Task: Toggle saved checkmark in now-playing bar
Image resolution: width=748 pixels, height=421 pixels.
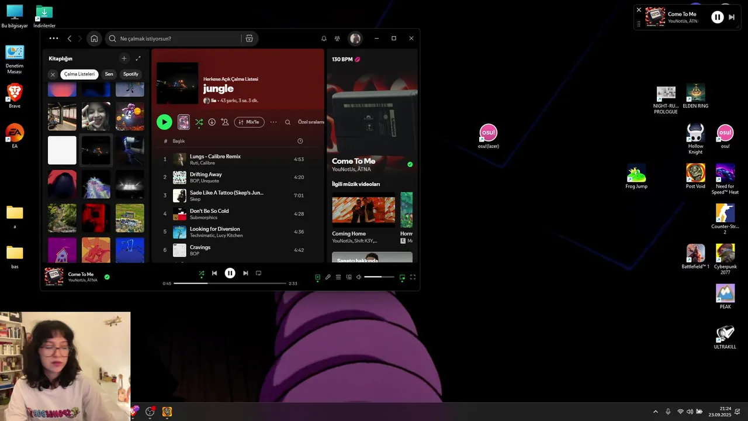Action: [107, 277]
